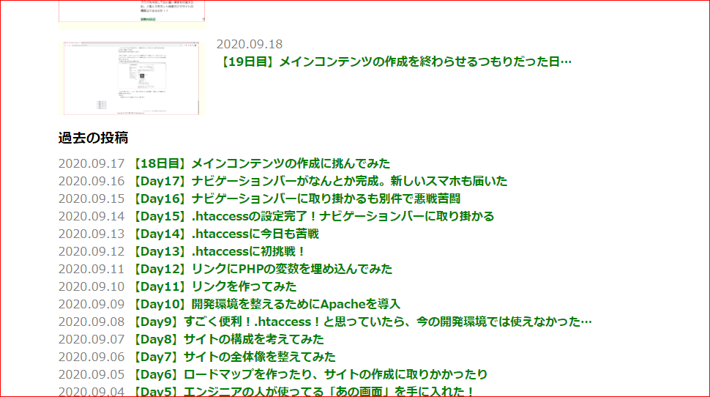Open the 【Day12】 リンクにPHPの変数 post
This screenshot has width=710, height=397.
[x=261, y=269]
